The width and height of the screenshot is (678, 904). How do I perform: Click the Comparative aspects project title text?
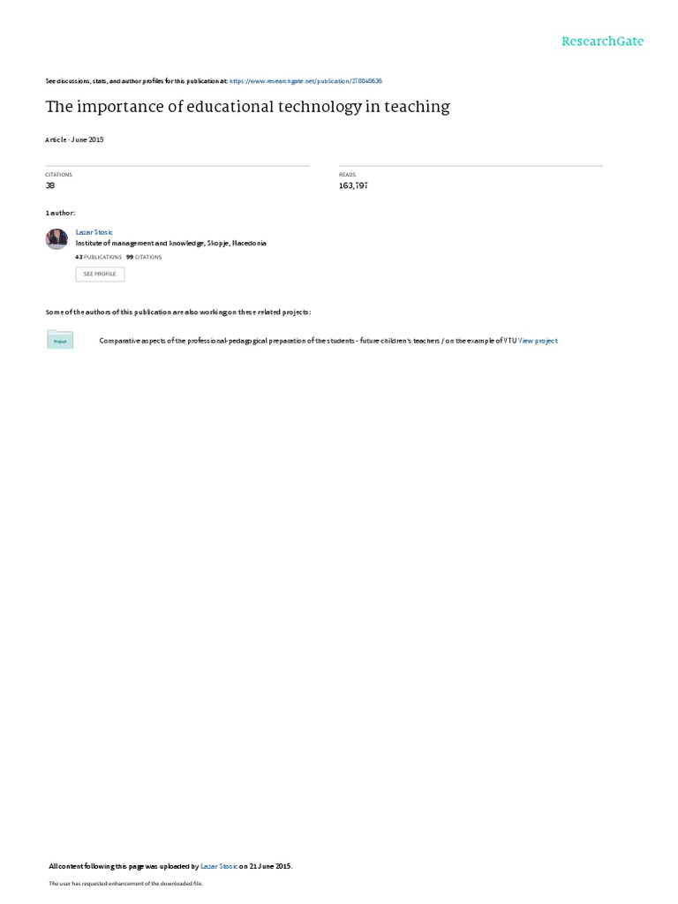click(x=308, y=341)
